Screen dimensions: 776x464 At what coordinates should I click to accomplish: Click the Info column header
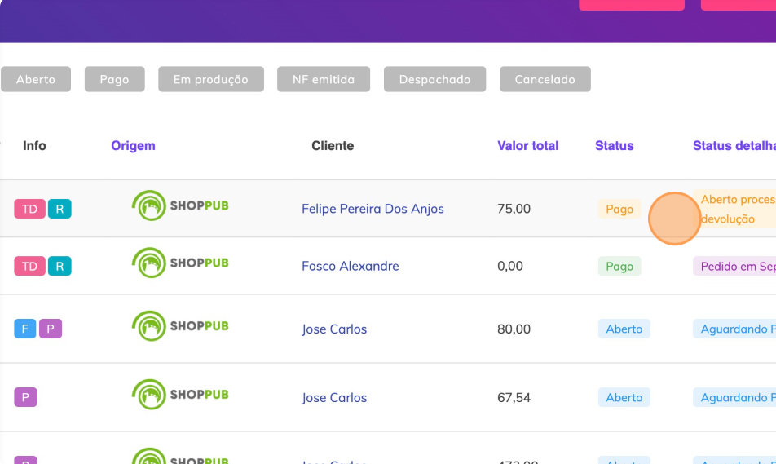click(34, 146)
